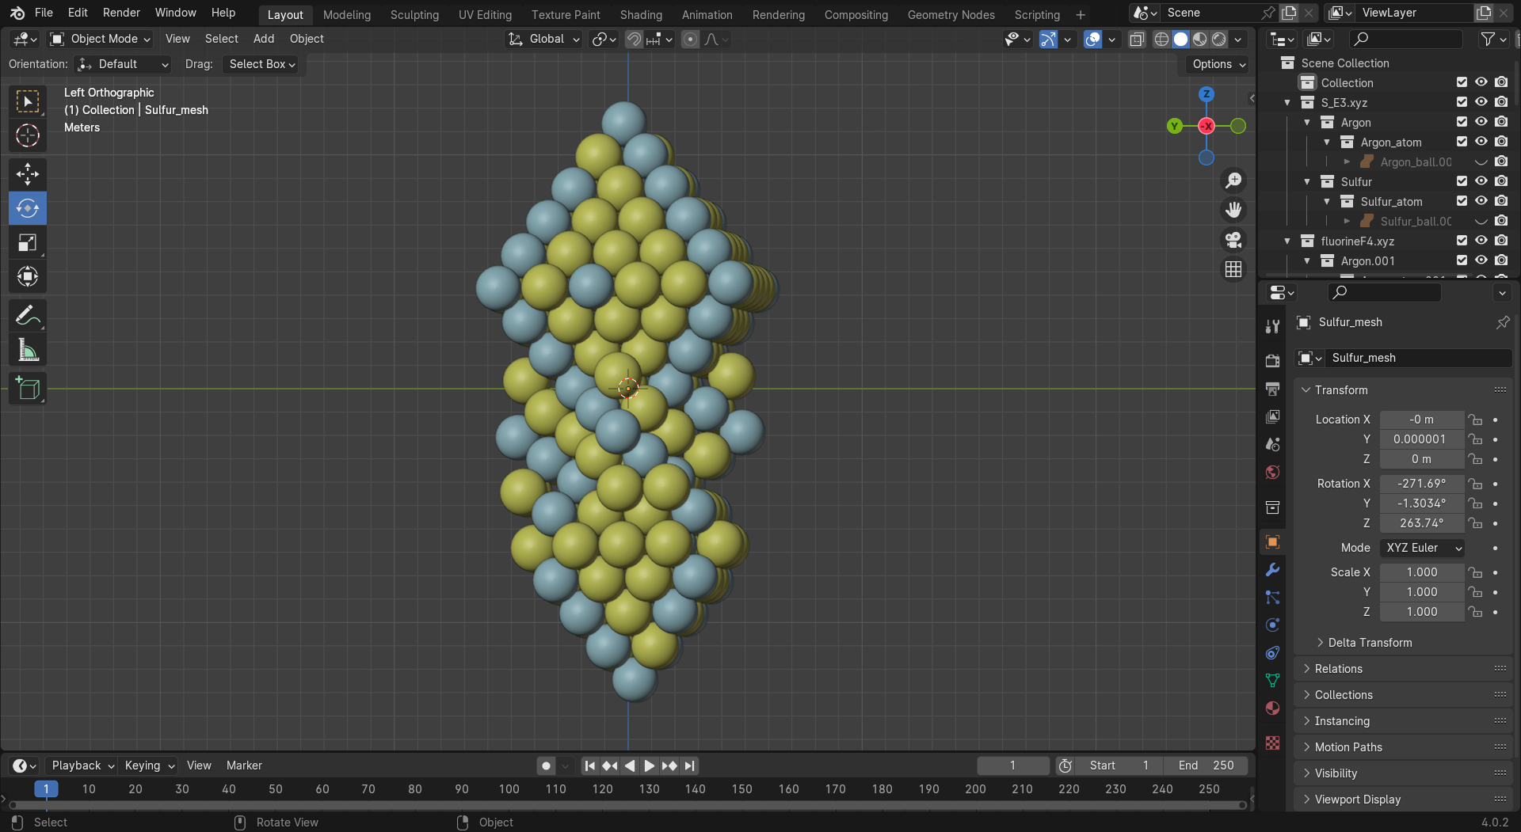The width and height of the screenshot is (1521, 832).
Task: Open the Render menu
Action: point(121,13)
